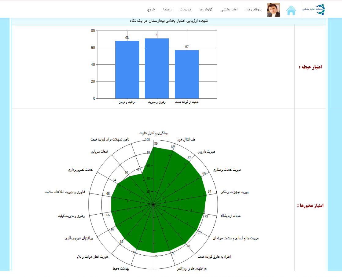Click the radar value 64
The width and height of the screenshot is (342, 277).
114,180
